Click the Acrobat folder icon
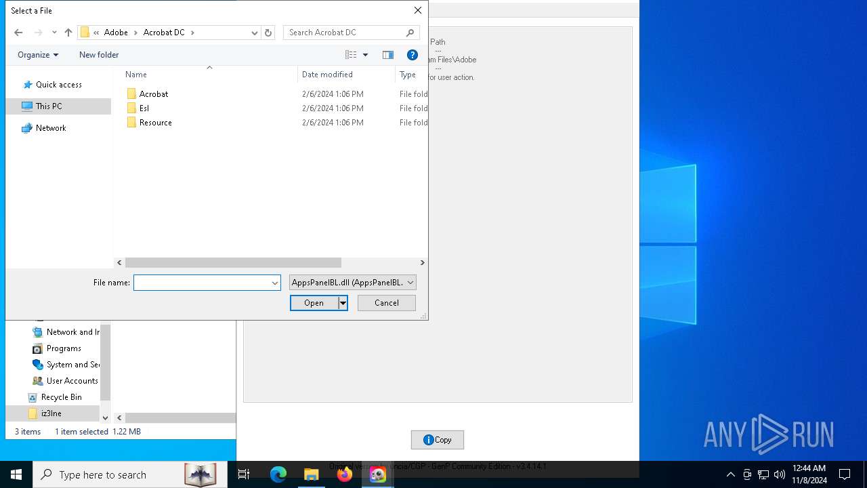The width and height of the screenshot is (867, 488). 131,94
